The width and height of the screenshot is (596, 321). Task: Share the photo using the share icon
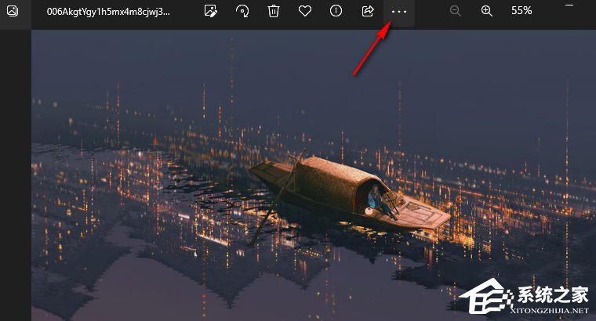point(367,11)
